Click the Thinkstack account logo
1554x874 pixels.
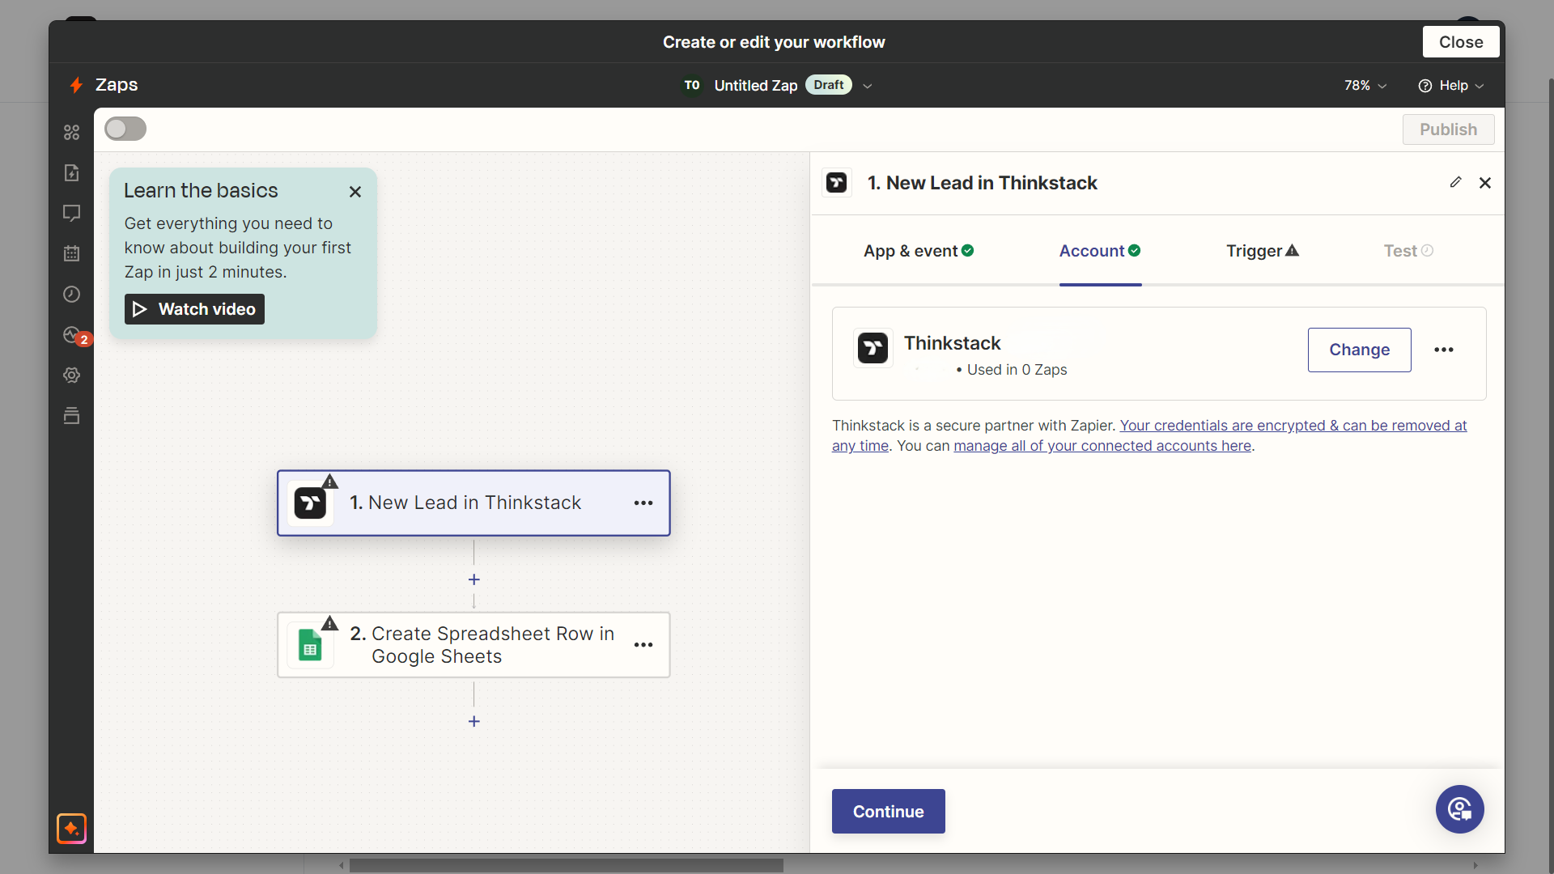[873, 348]
